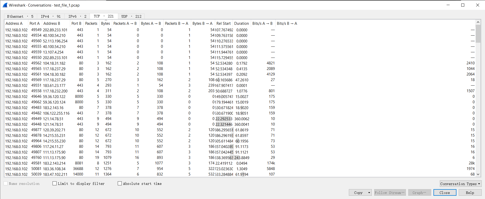Expand the Copy button dropdown arrow
The width and height of the screenshot is (485, 199).
(369, 193)
